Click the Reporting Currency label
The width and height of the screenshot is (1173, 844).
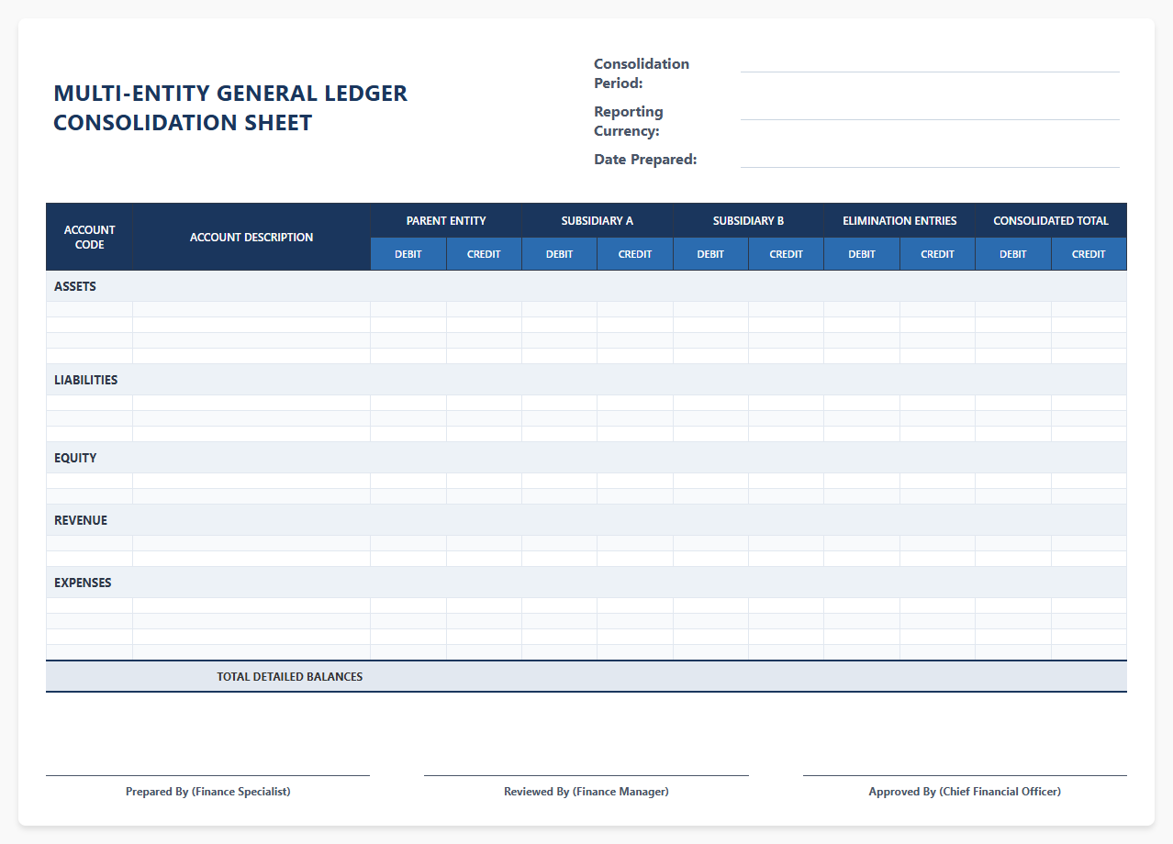click(x=629, y=121)
